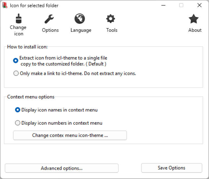
Task: Choose 'Only make a link to icl-theme'
Action: (16, 74)
